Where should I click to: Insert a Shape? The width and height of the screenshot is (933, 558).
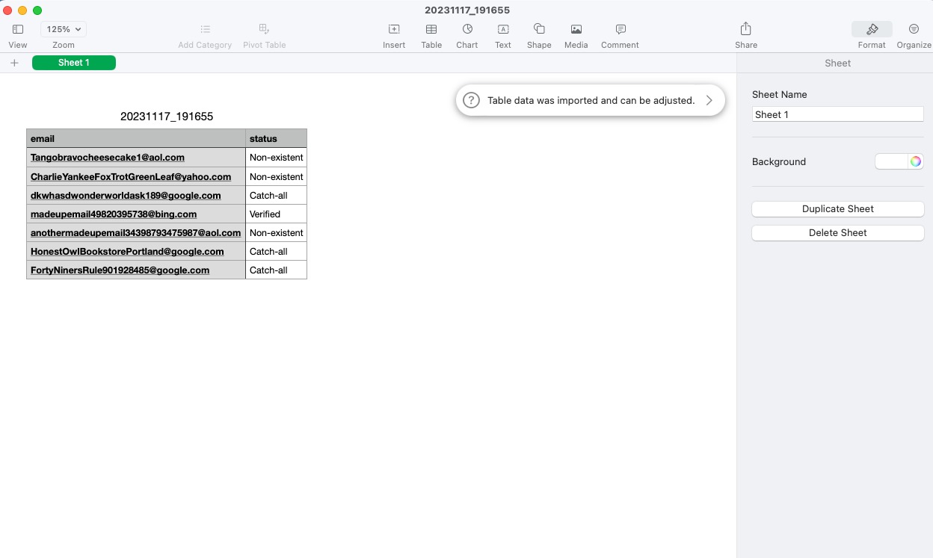pos(538,34)
